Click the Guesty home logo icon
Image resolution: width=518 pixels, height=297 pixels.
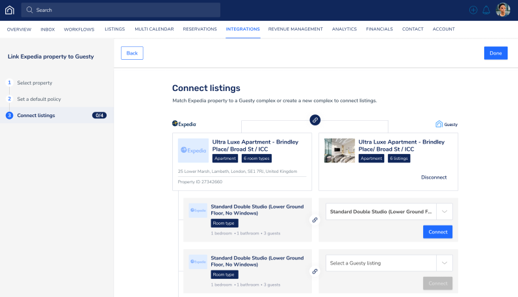pyautogui.click(x=9, y=10)
